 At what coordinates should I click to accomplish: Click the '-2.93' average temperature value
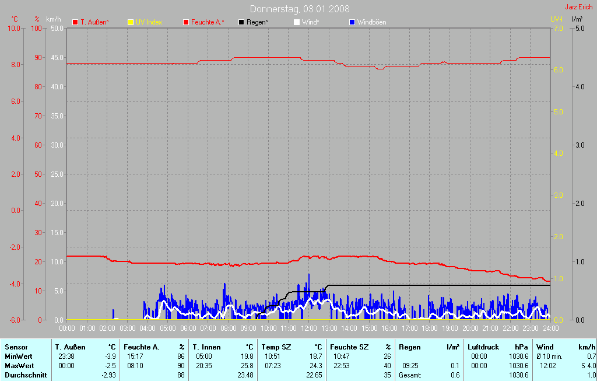pos(109,375)
